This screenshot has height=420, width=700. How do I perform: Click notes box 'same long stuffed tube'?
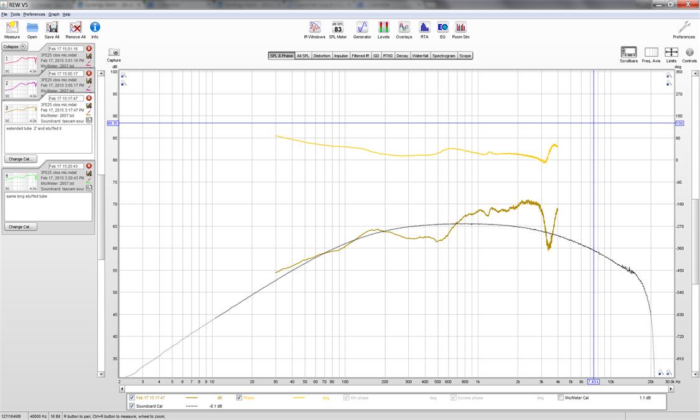pos(48,207)
